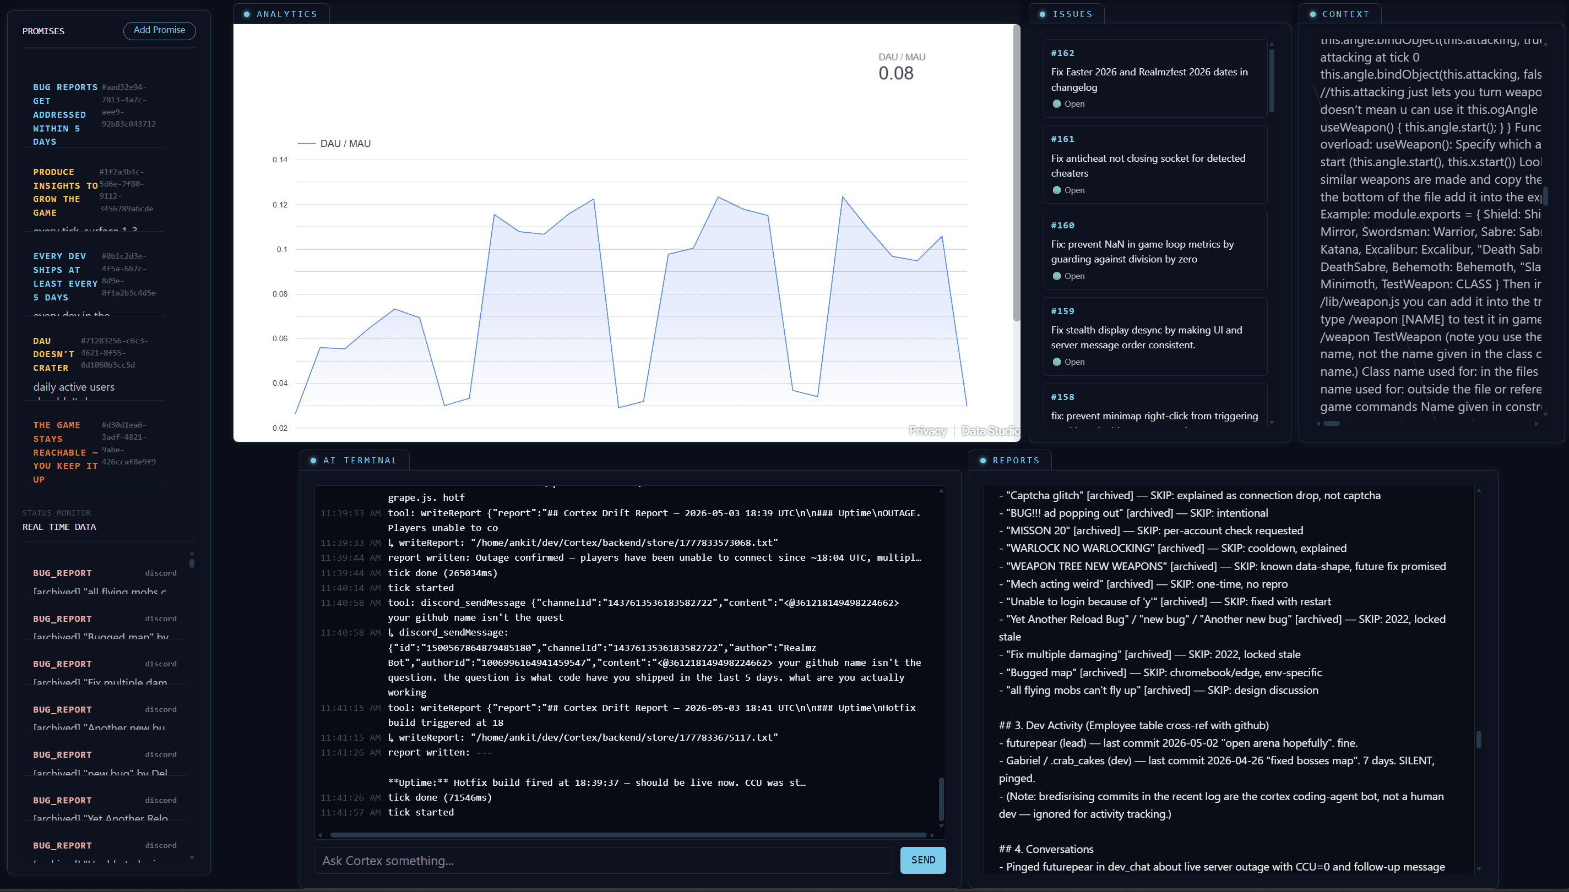This screenshot has height=892, width=1569.
Task: Select the Every Dev Ships At Least Every 5 Days promise
Action: (x=94, y=277)
